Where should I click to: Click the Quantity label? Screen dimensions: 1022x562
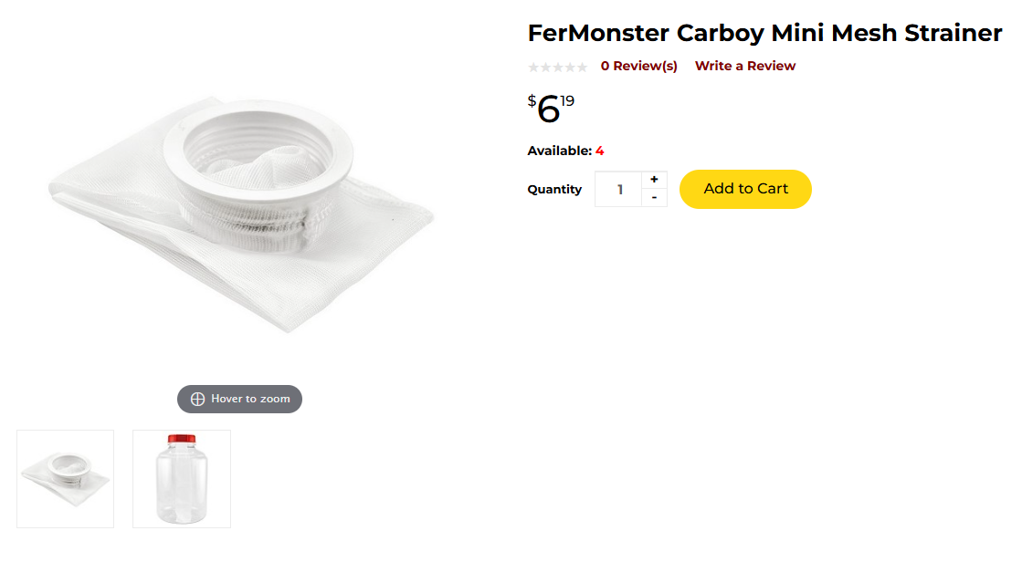(x=554, y=190)
